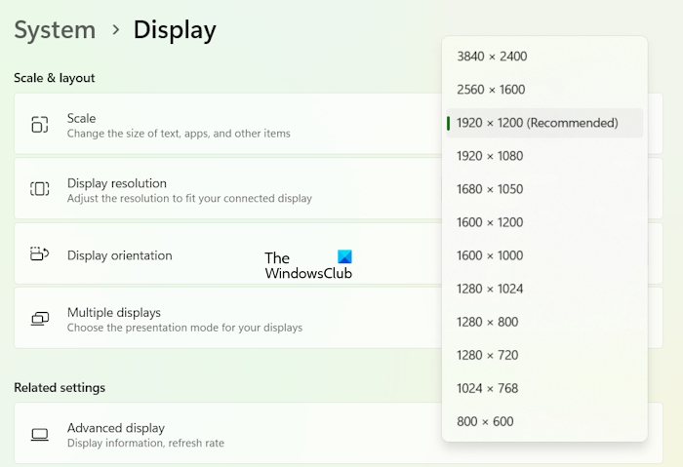This screenshot has width=683, height=467.
Task: Choose 2560 × 1600 from the list
Action: tap(491, 90)
